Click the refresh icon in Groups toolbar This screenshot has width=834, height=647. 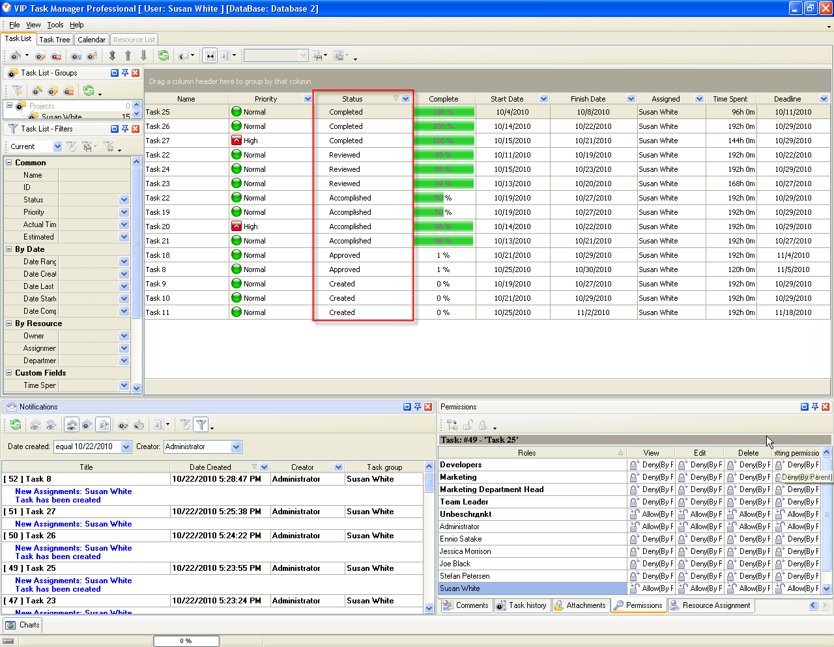tap(89, 91)
